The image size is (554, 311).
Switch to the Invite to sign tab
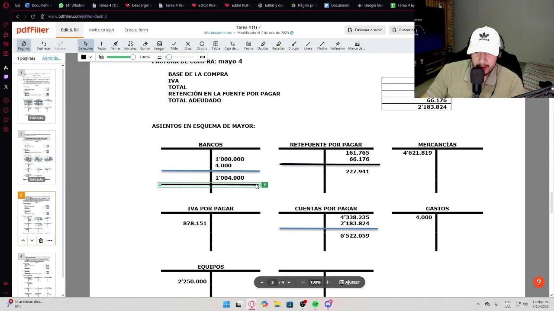101,30
